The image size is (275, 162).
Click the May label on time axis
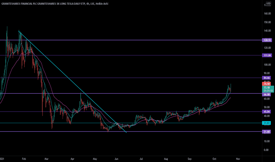pyautogui.click(x=95, y=159)
